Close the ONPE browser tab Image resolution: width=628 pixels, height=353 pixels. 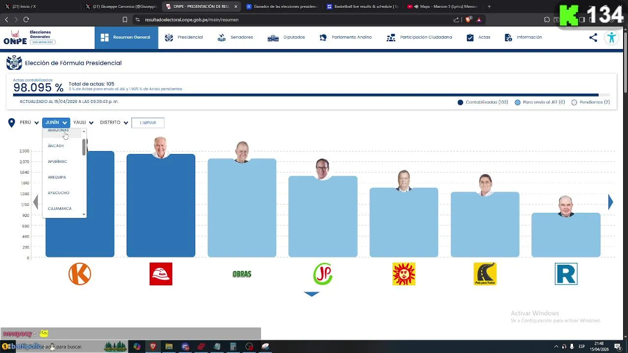click(x=235, y=6)
